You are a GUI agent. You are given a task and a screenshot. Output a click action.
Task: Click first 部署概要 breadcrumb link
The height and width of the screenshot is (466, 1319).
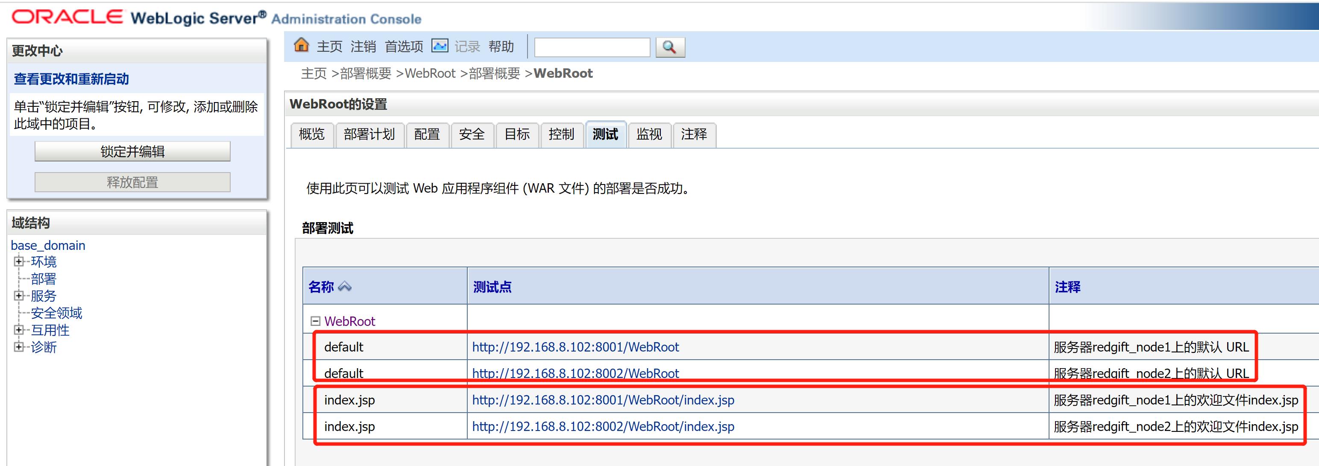[x=366, y=74]
